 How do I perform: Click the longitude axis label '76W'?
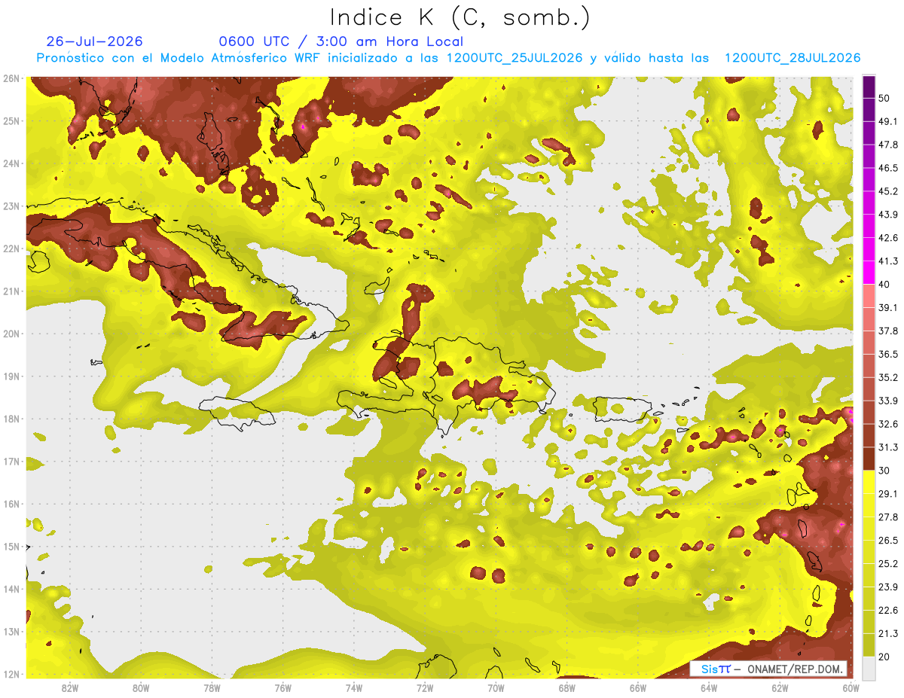[x=283, y=687]
